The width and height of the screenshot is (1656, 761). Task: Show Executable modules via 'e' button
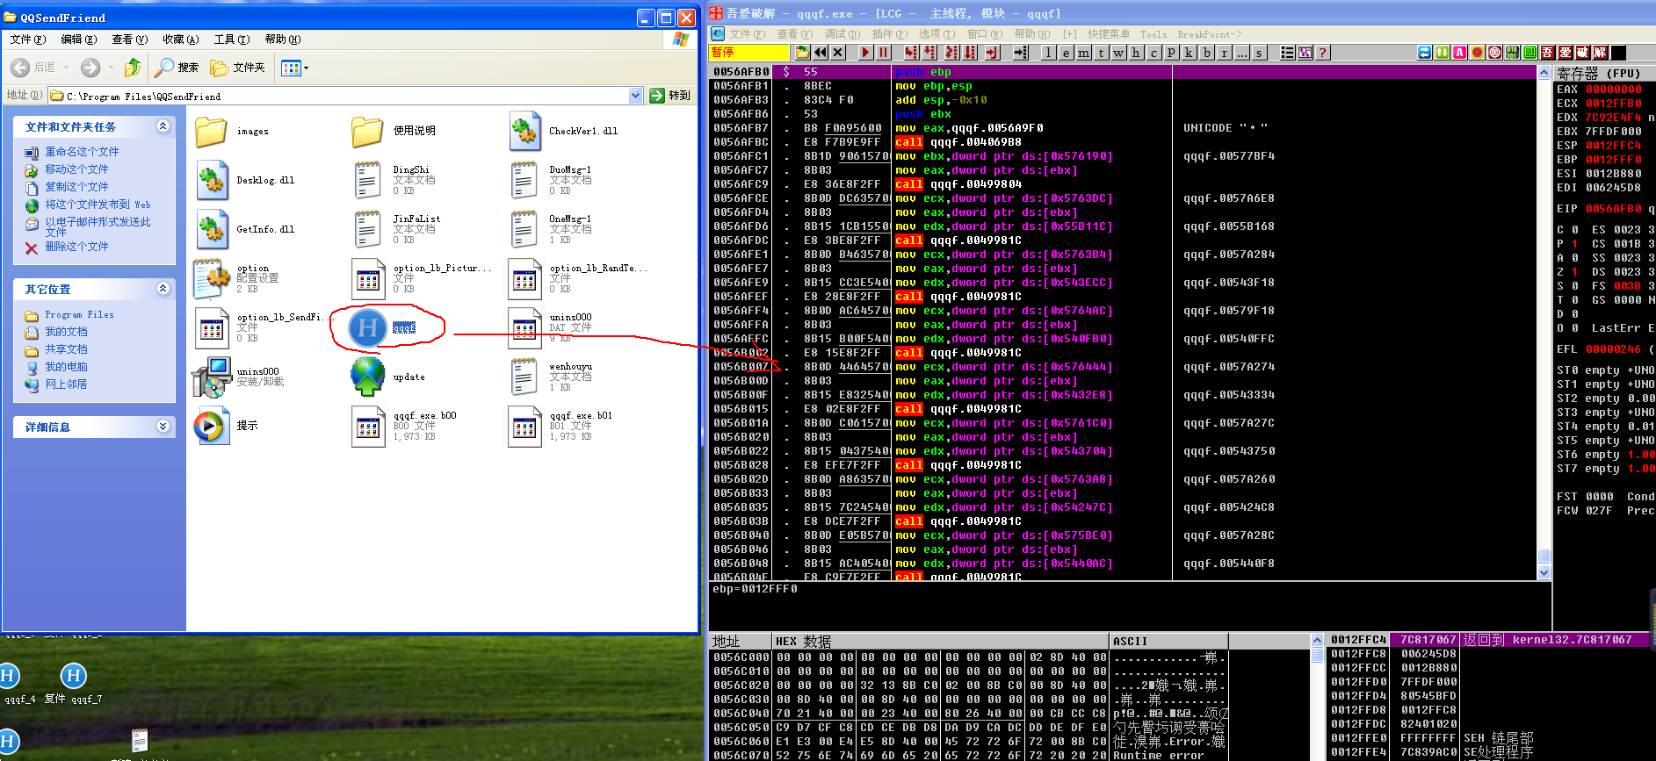pyautogui.click(x=1066, y=53)
